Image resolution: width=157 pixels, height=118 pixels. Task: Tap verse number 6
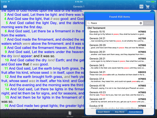(x=6, y=31)
